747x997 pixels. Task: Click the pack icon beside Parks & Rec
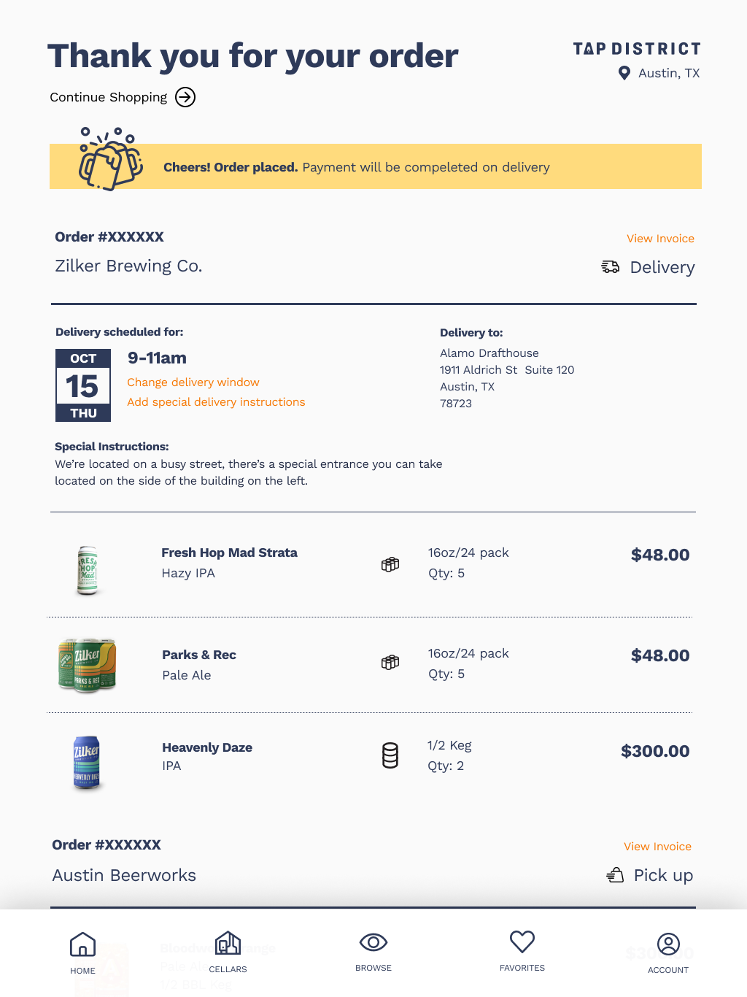coord(390,663)
